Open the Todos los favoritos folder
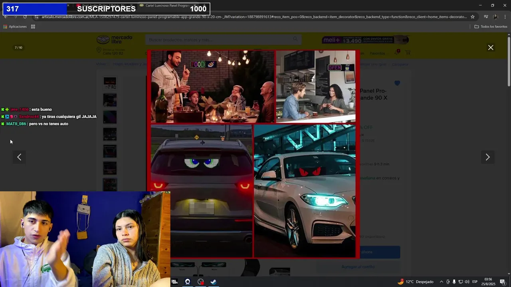 (491, 27)
